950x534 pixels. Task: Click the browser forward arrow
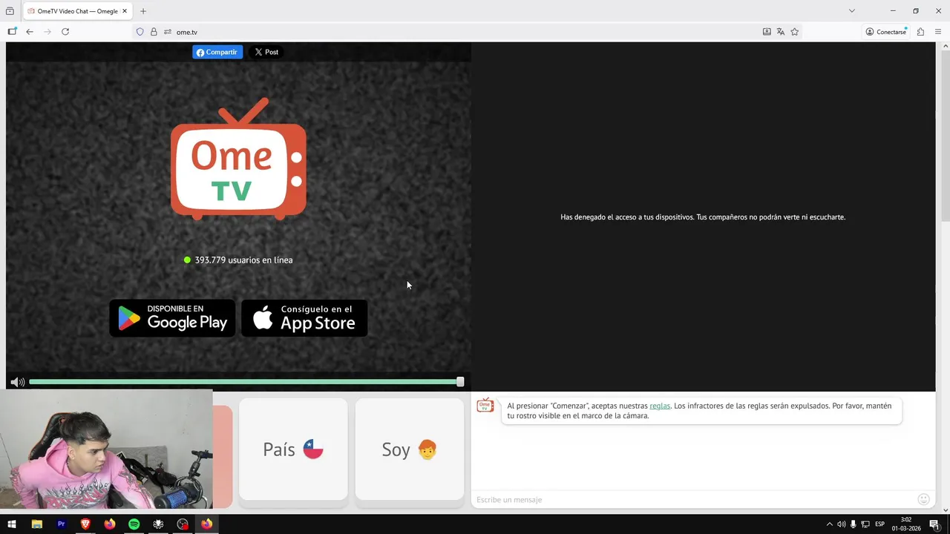[x=47, y=32]
